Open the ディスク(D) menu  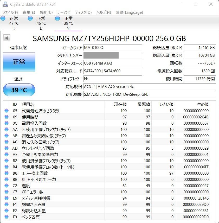coord(83,12)
